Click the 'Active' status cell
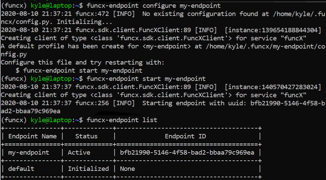 point(79,153)
